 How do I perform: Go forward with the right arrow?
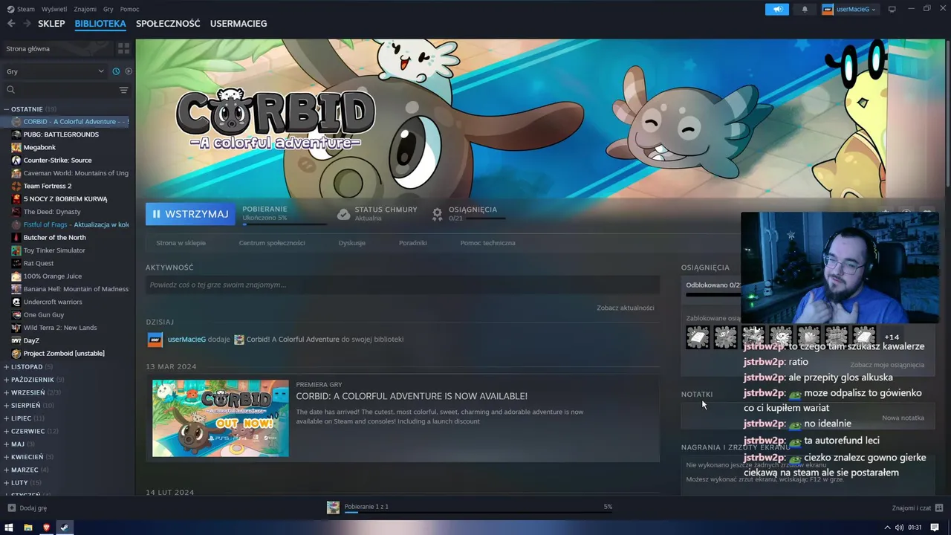[x=27, y=24]
